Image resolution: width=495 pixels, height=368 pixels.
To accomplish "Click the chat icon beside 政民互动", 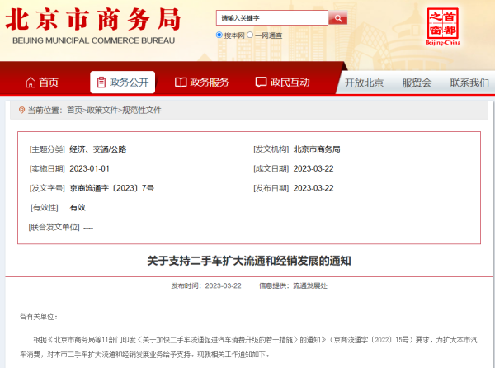I will pyautogui.click(x=261, y=83).
